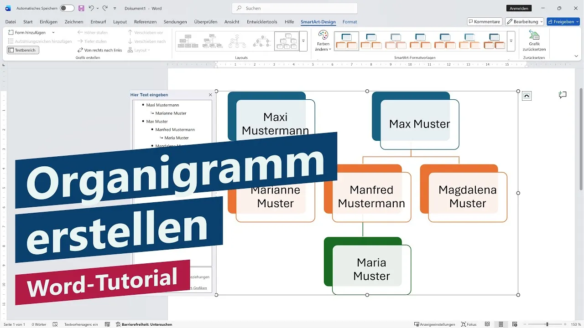Screen dimensions: 584x328
Task: Close the 'Hier Text eingeben' pane
Action: (x=210, y=95)
